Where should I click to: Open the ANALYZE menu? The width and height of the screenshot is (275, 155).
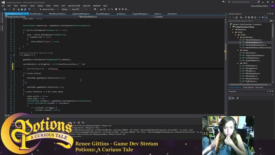click(x=86, y=6)
